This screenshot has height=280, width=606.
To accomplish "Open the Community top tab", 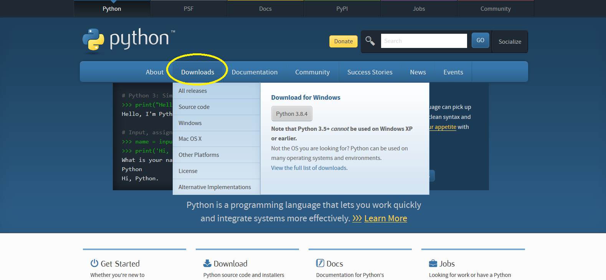I will click(495, 8).
